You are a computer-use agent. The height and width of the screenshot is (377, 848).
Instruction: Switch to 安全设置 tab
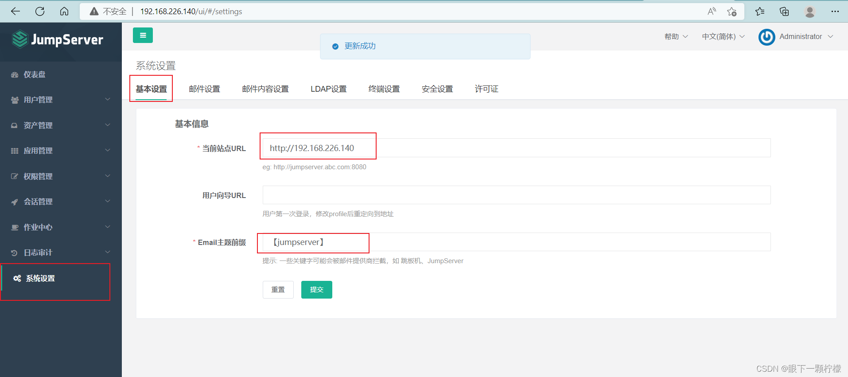point(437,89)
